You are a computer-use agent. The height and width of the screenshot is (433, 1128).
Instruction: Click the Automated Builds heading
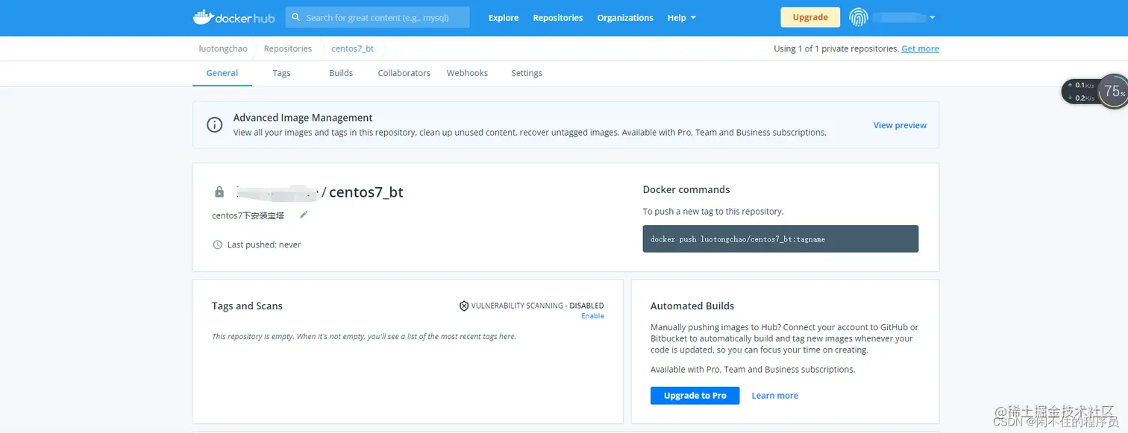coord(692,306)
